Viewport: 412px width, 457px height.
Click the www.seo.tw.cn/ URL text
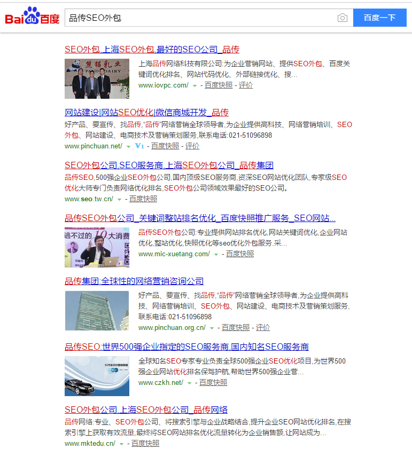pos(89,199)
